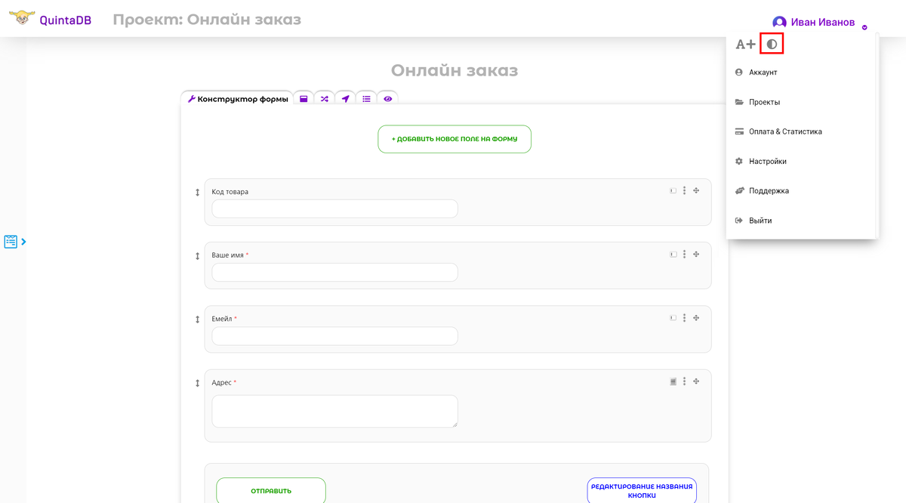Click the Код товара field label
906x503 pixels.
[x=230, y=192]
